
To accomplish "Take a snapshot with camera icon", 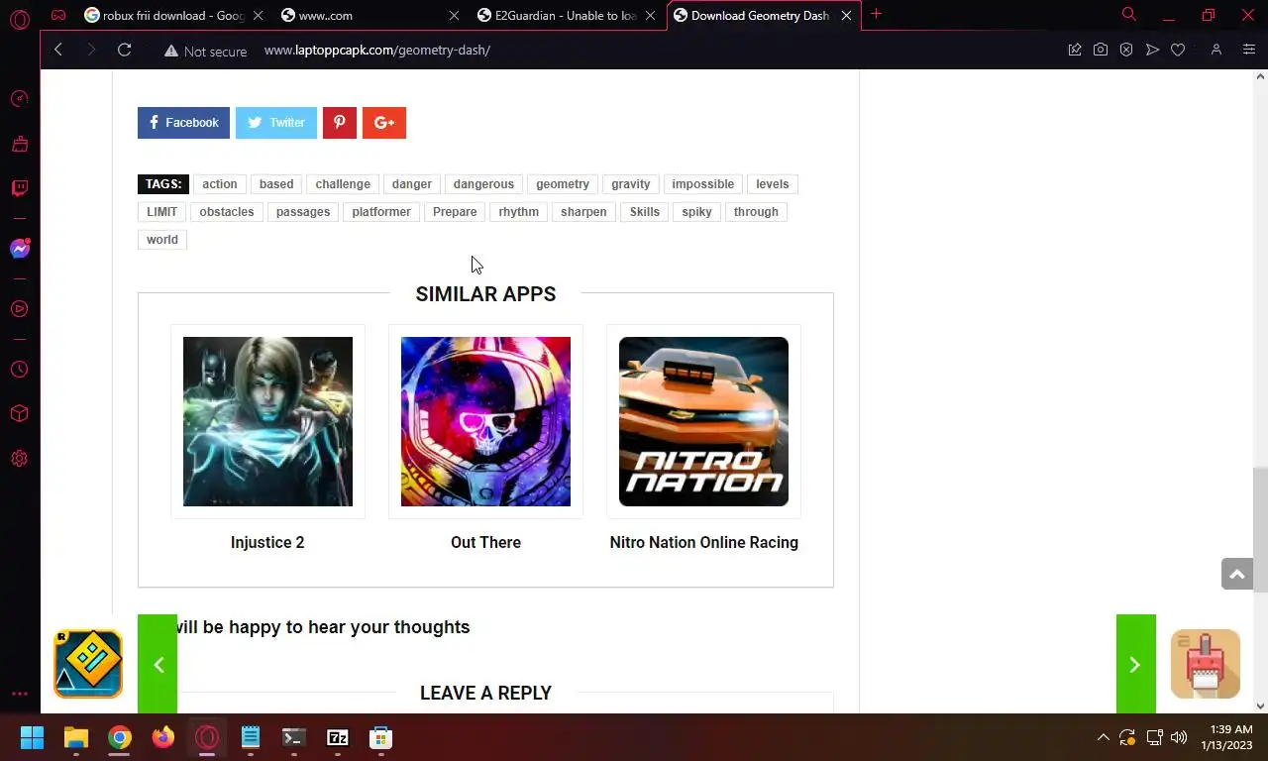I will click(x=1101, y=50).
